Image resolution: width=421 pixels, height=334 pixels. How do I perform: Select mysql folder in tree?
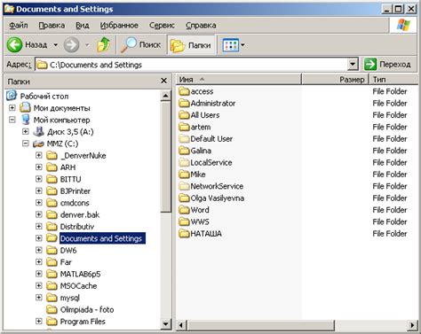pos(70,298)
